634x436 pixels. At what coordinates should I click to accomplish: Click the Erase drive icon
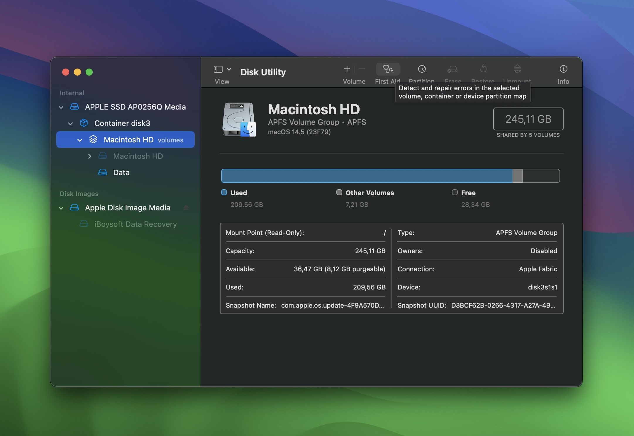coord(452,69)
